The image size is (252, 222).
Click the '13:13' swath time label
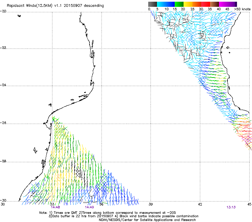pos(231,207)
